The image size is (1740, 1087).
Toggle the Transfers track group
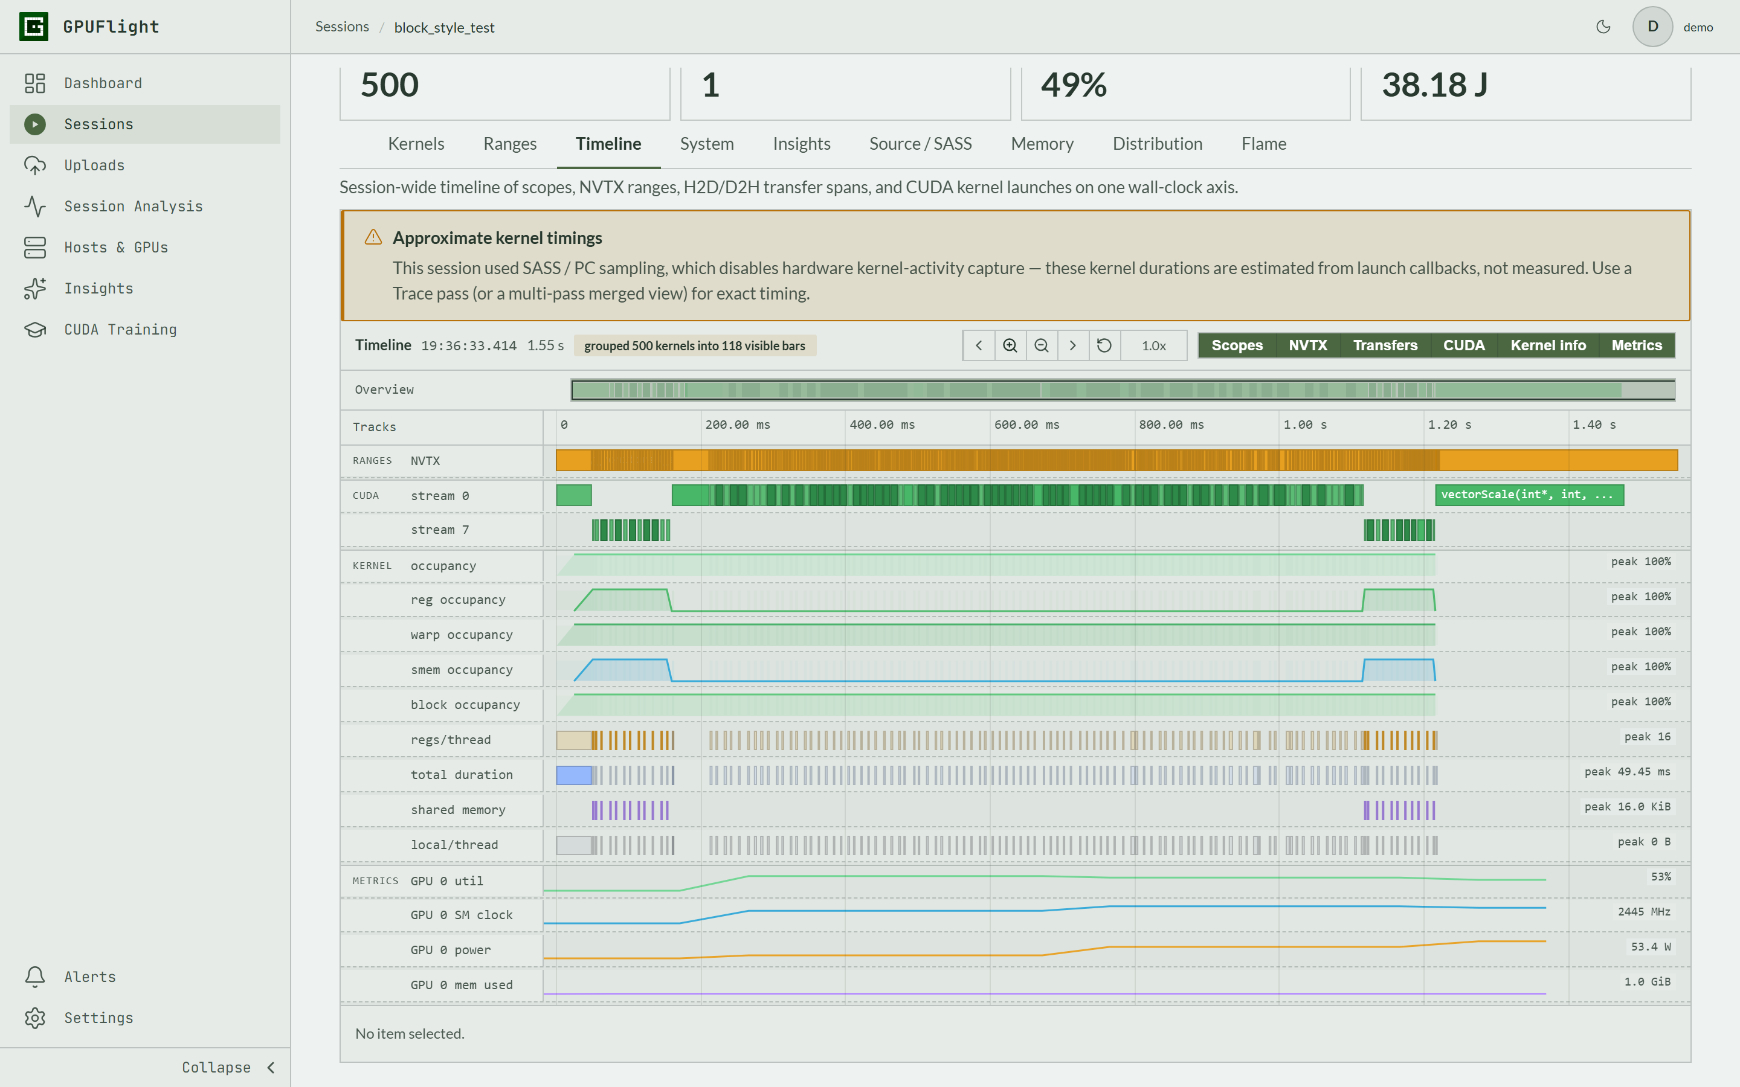[x=1385, y=346]
